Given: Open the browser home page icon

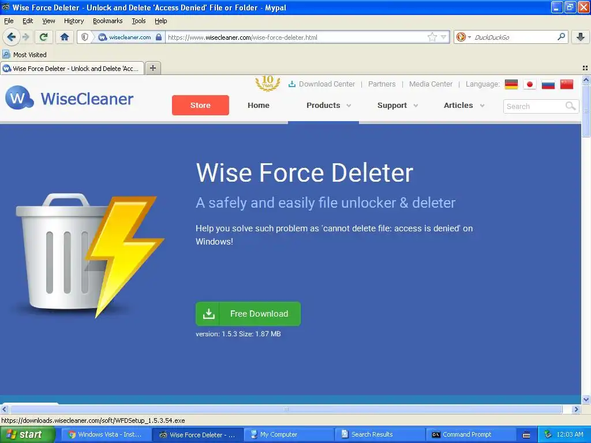Looking at the screenshot, I should 65,37.
